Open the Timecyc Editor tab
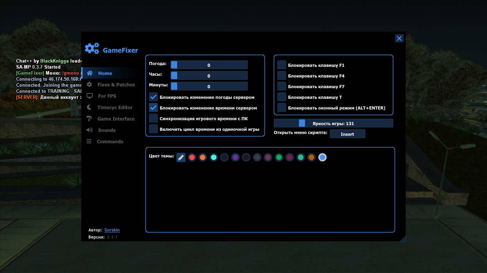The height and width of the screenshot is (273, 487). [x=115, y=107]
